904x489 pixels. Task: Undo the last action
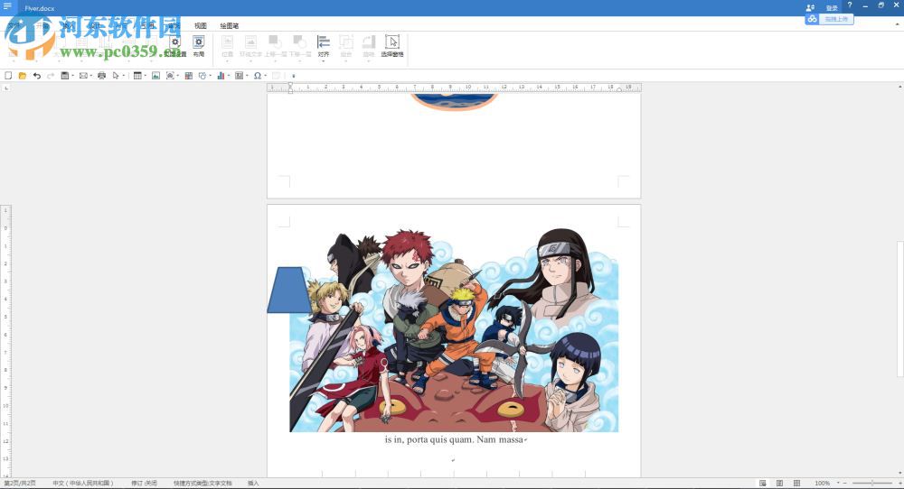point(37,76)
